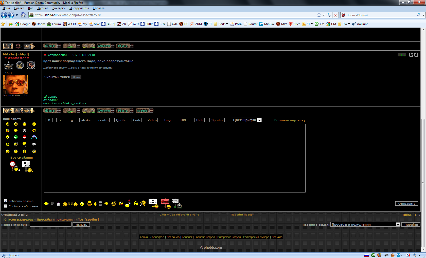Screen dimensions: 426x258
Task: Uncheck the 'Добавить подпись' checkbox
Action: [6, 201]
